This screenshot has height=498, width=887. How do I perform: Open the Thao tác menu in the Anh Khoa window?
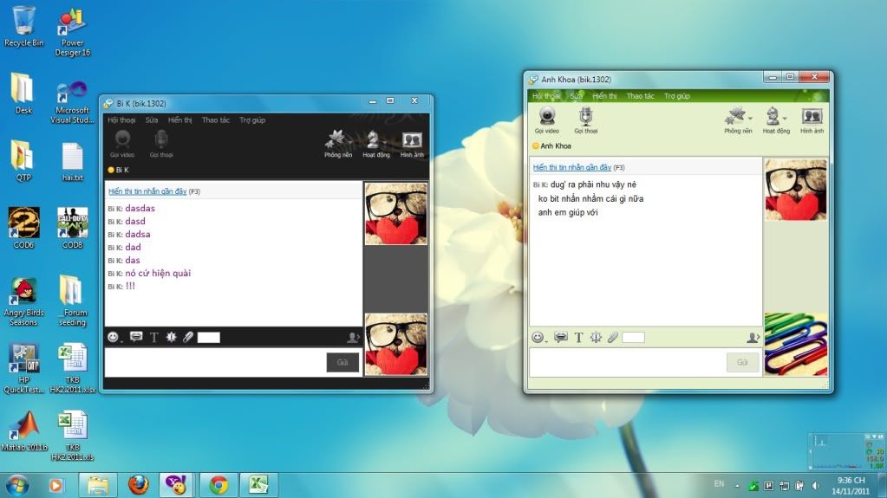(641, 96)
